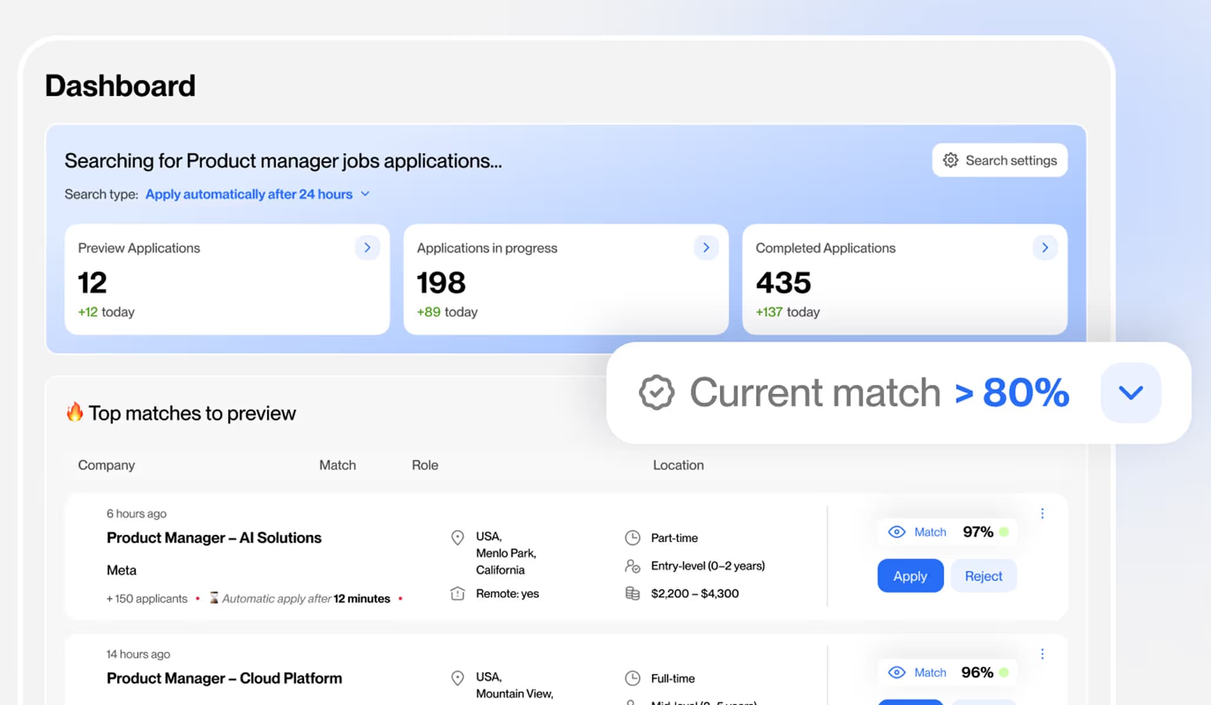The image size is (1211, 705).
Task: Open the three-dot menu for the Meta job
Action: click(1042, 513)
